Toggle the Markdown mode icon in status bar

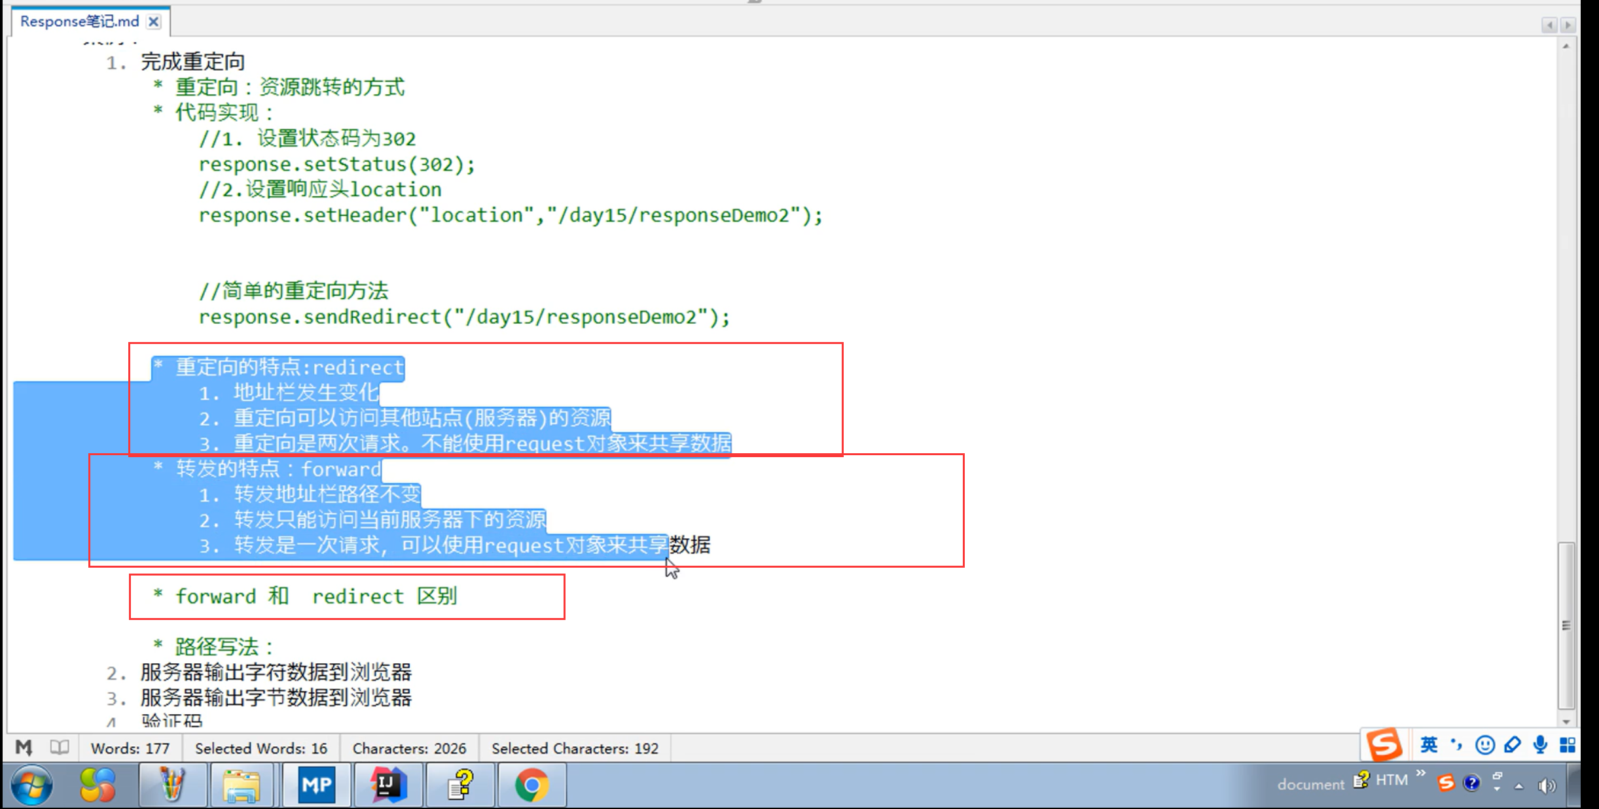tap(24, 748)
